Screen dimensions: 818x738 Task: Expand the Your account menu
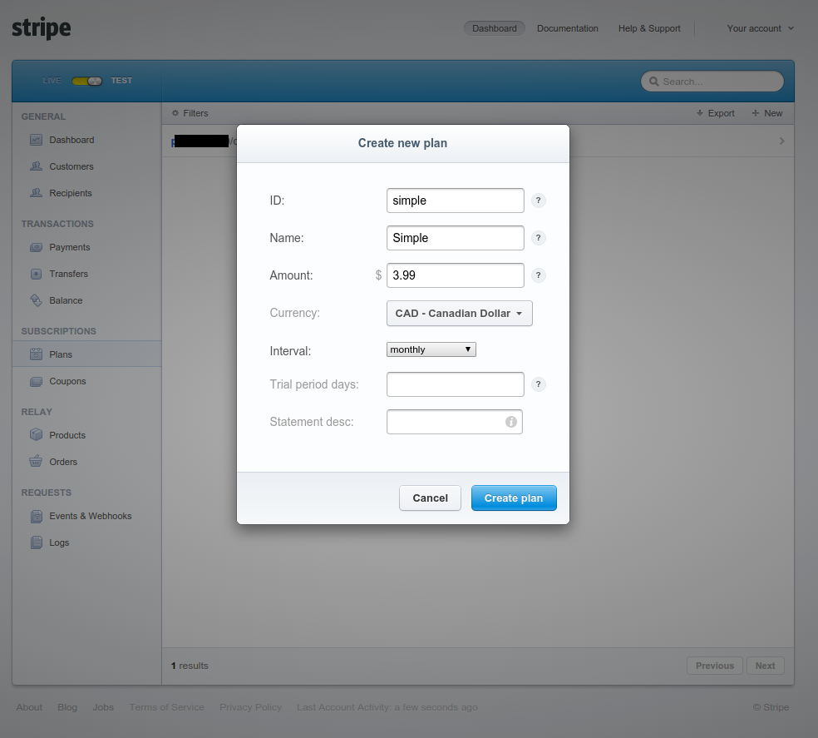coord(760,28)
